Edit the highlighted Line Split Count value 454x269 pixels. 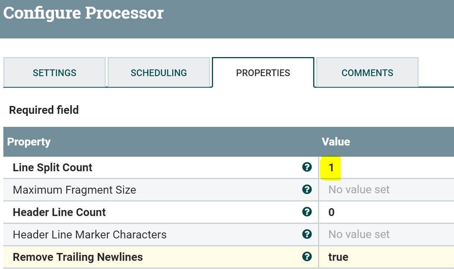point(331,167)
